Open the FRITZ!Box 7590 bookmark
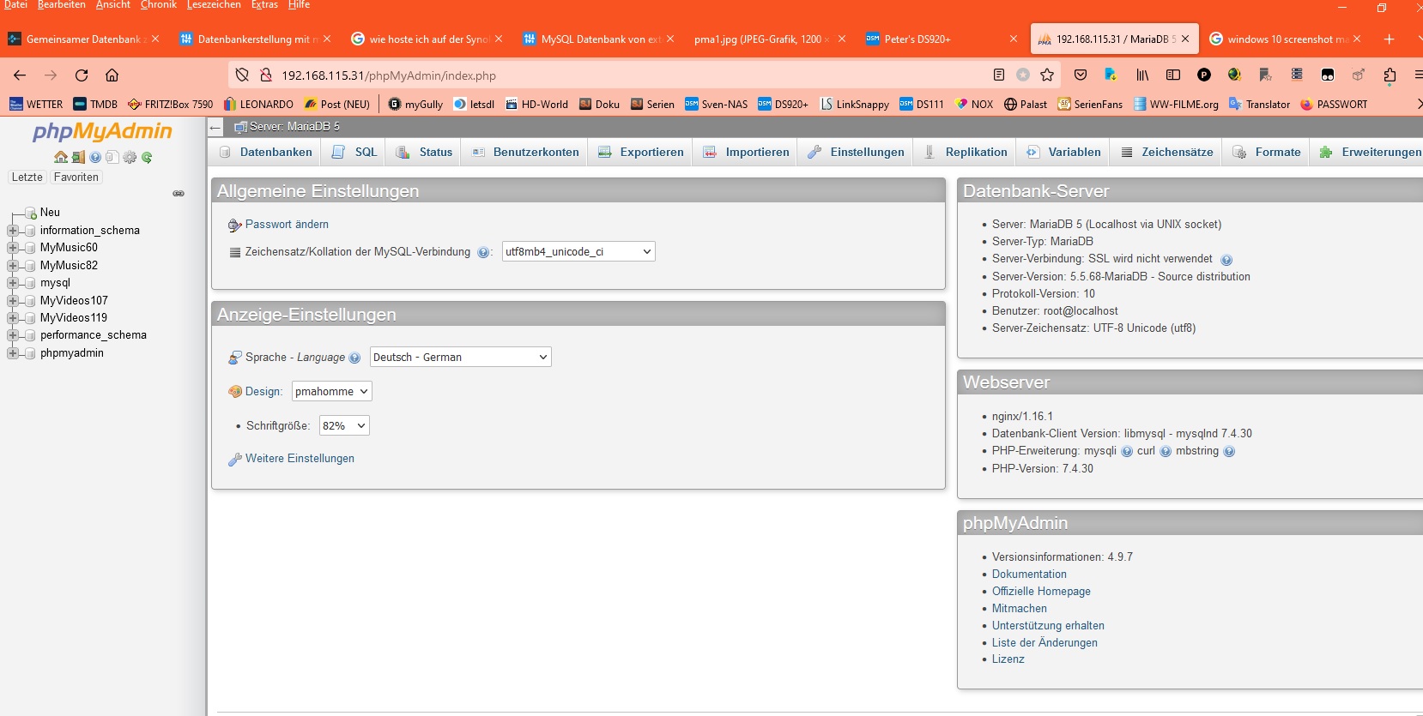 pos(170,104)
